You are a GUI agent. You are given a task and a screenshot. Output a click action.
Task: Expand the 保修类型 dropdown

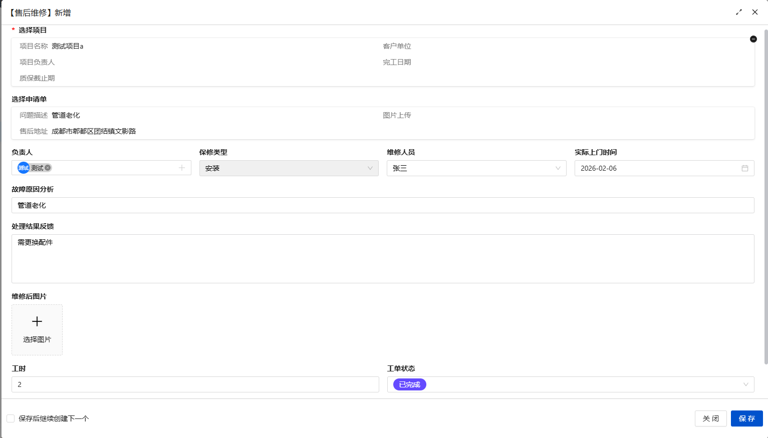[x=370, y=168]
